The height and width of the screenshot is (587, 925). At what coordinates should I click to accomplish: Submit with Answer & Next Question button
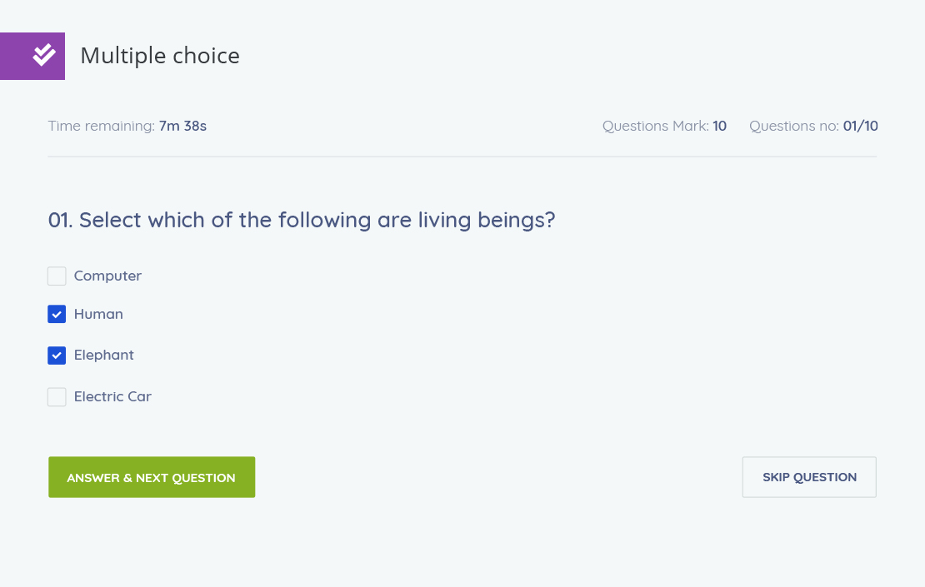[x=152, y=477]
